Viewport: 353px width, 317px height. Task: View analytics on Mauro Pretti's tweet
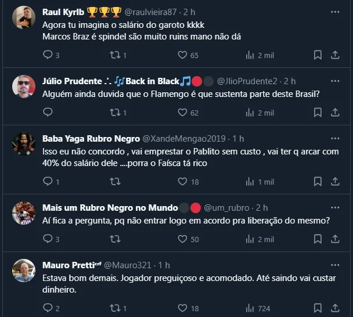point(250,308)
